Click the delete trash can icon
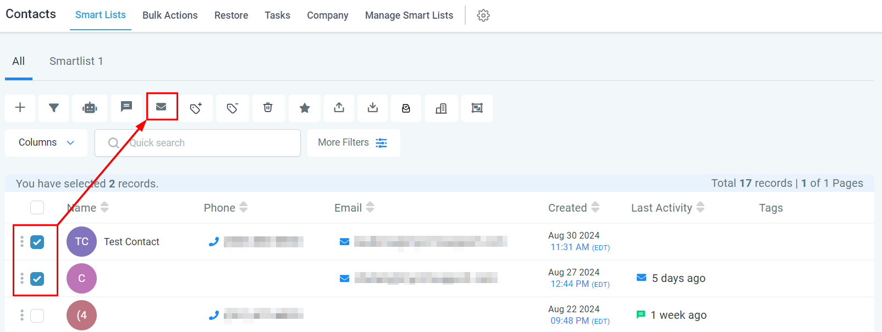Viewport: 882px width, 332px height. [x=268, y=108]
